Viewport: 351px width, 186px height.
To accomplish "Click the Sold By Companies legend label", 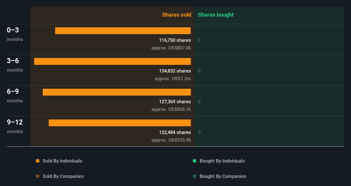I will coord(63,176).
